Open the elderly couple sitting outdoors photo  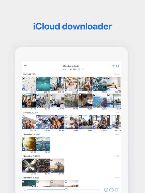(29, 122)
